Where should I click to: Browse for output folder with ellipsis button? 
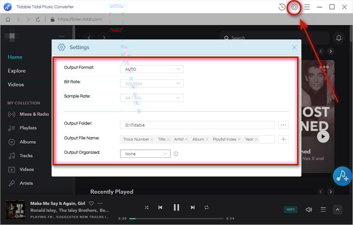pos(283,125)
